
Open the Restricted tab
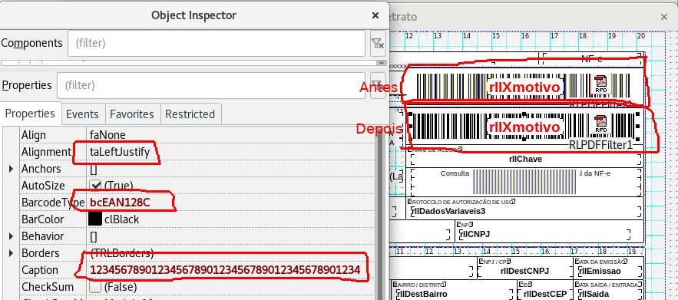tap(190, 114)
